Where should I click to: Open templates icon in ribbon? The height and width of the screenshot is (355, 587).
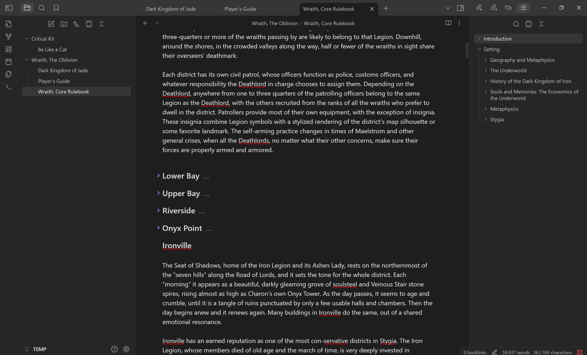8,74
